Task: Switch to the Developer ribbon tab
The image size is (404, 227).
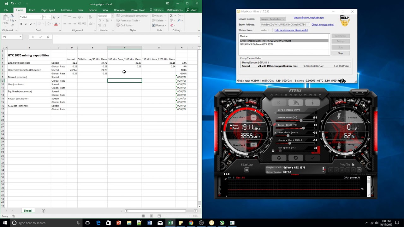Action: [120, 10]
